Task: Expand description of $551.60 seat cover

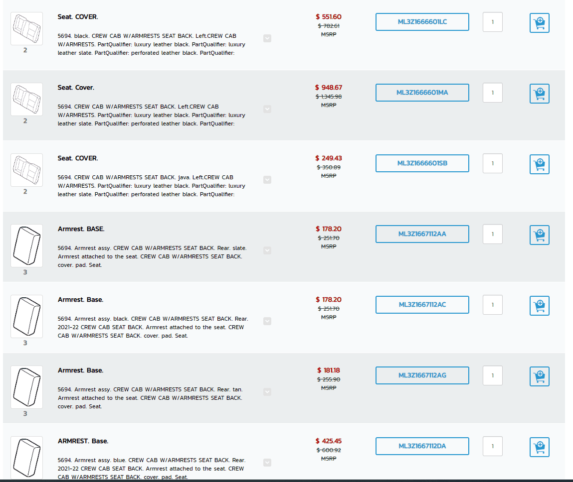Action: click(267, 38)
